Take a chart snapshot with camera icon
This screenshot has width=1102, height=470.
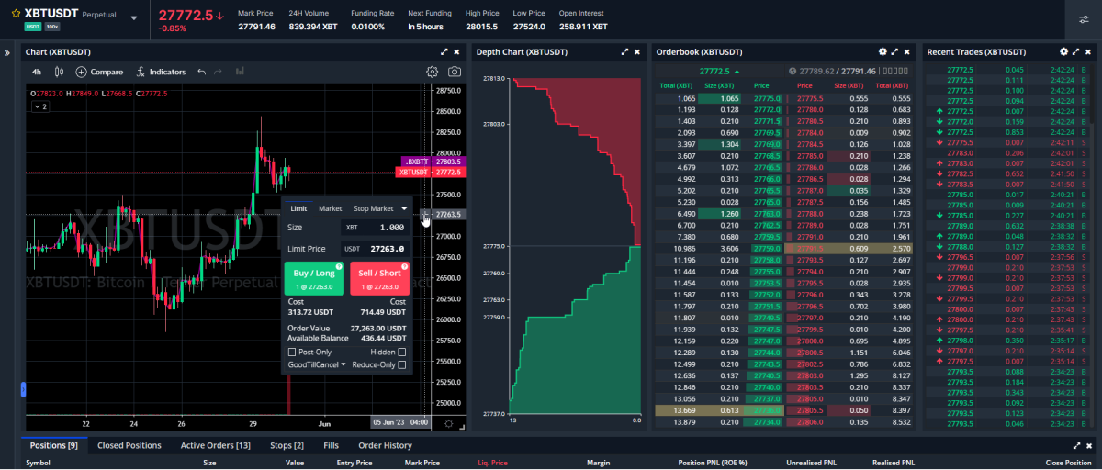click(x=454, y=72)
